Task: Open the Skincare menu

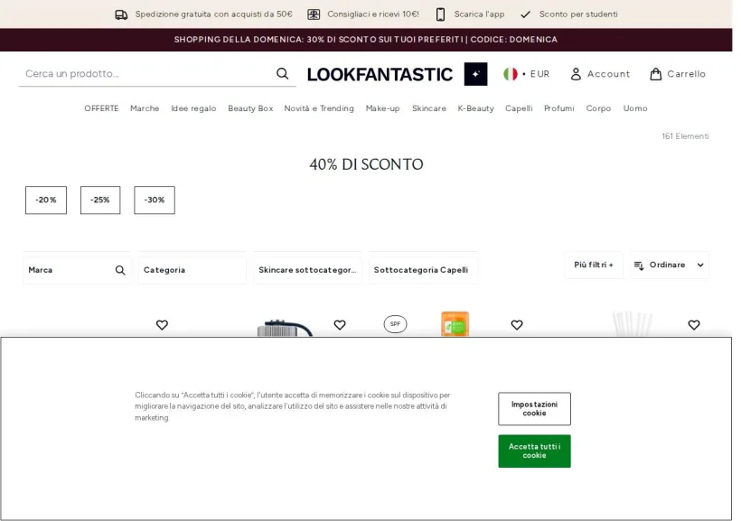Action: [x=429, y=108]
